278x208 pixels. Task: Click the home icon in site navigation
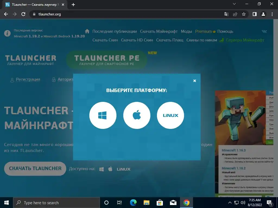click(x=87, y=31)
